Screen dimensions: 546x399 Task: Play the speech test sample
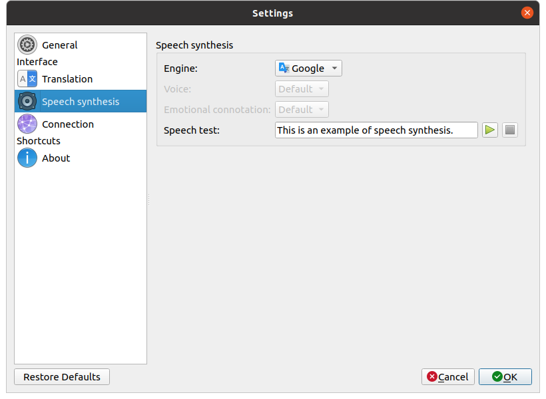tap(490, 130)
